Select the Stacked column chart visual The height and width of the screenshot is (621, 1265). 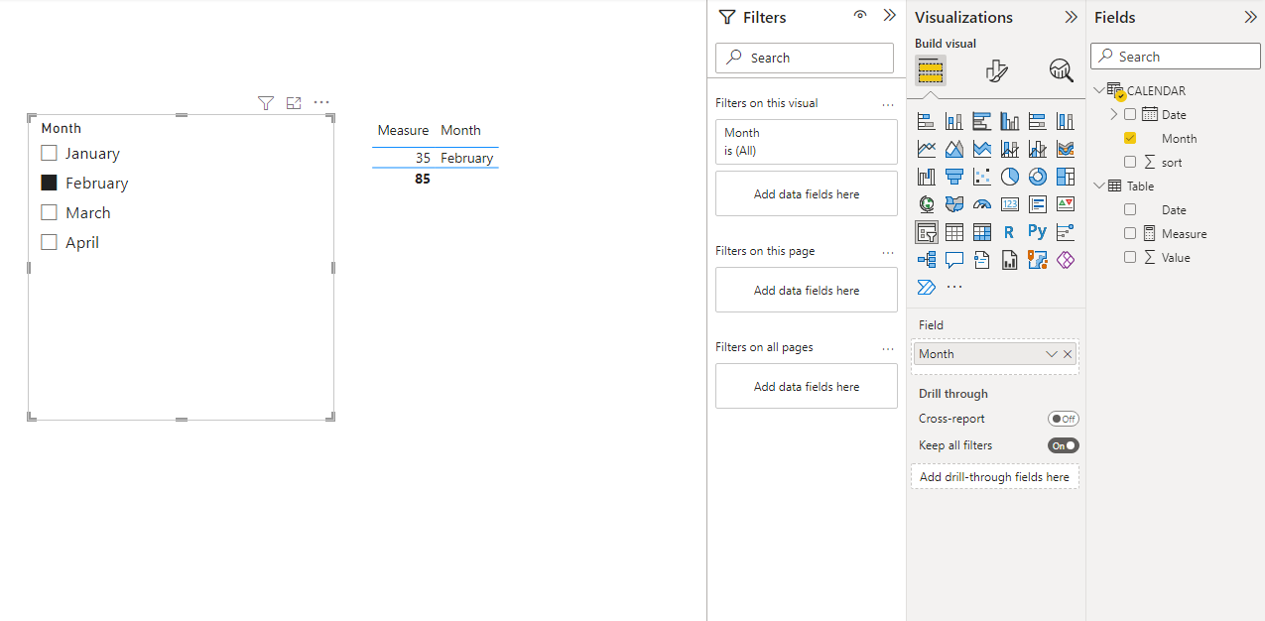[x=954, y=121]
